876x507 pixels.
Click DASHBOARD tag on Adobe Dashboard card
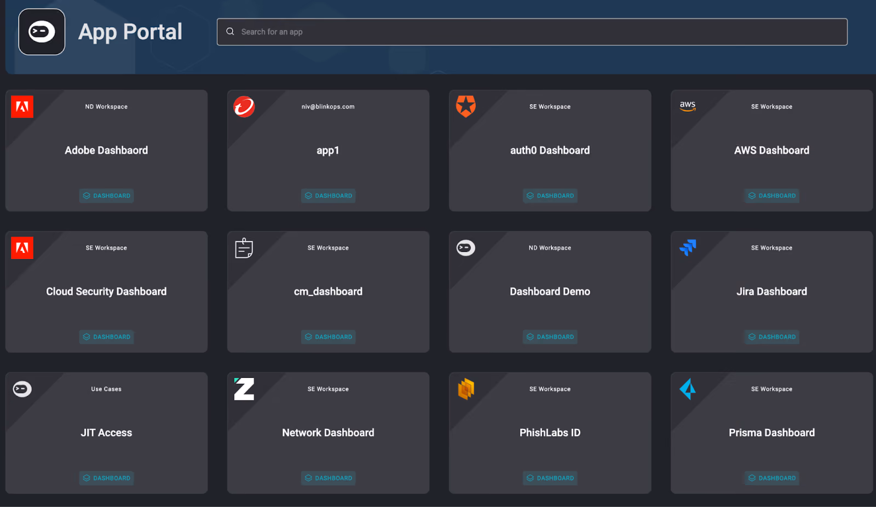(x=106, y=195)
